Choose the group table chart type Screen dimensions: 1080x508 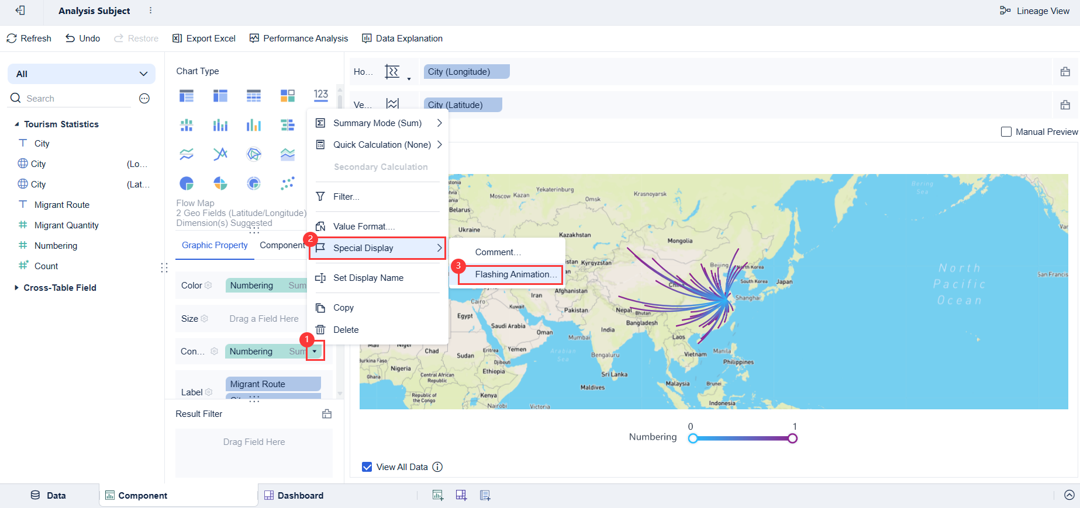187,96
